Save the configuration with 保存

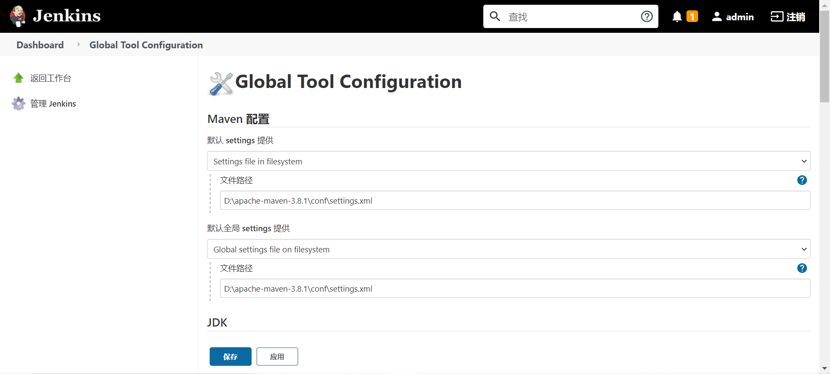230,357
